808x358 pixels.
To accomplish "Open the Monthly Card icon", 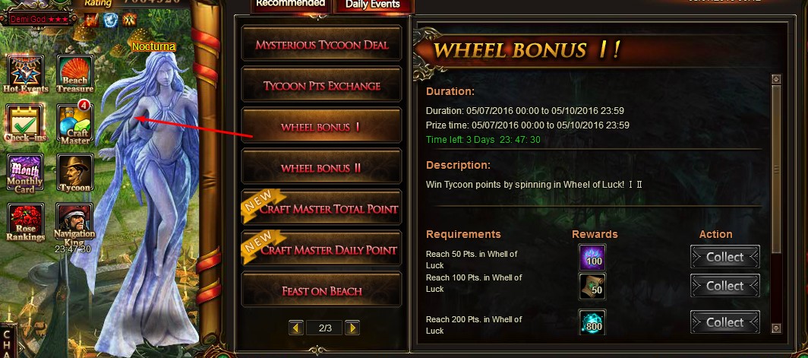I will pos(25,173).
